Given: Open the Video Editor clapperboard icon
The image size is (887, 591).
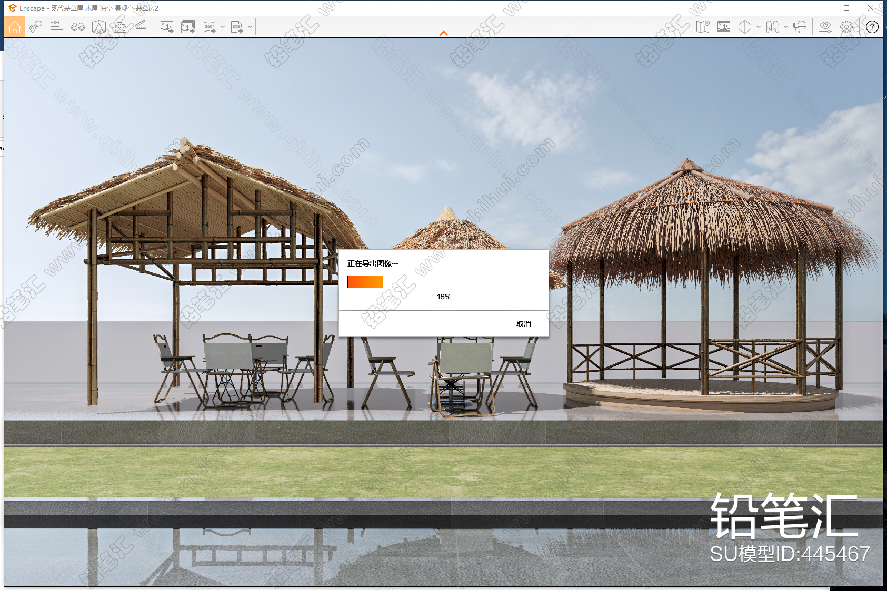Looking at the screenshot, I should point(141,27).
